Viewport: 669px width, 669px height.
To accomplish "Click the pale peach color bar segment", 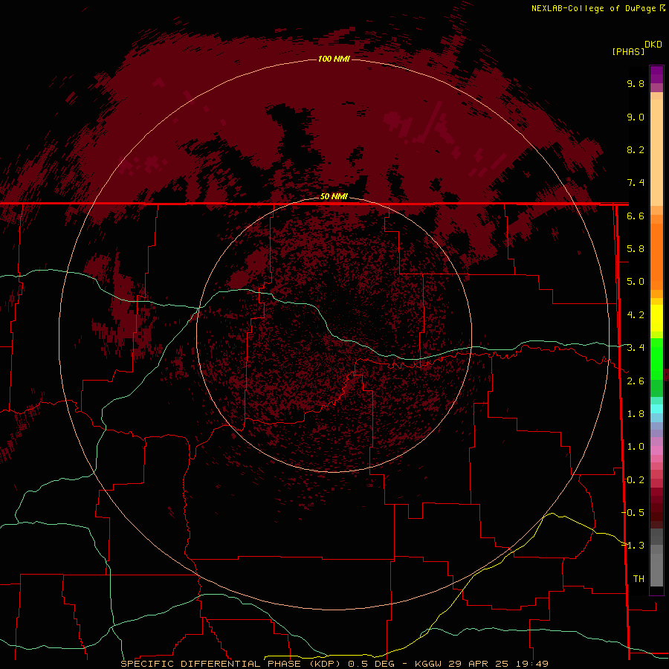I will click(656, 152).
